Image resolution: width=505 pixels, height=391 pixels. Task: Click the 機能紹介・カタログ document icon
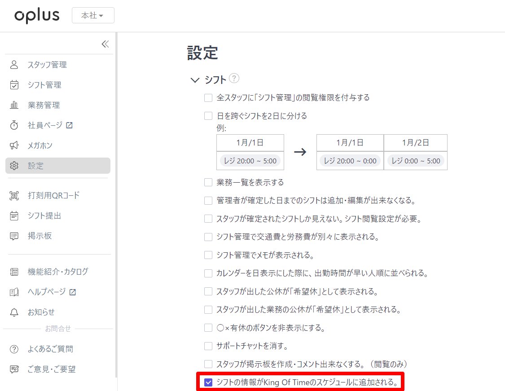pos(14,272)
